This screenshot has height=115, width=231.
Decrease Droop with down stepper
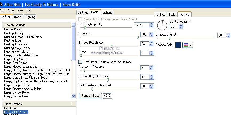pos(151,54)
